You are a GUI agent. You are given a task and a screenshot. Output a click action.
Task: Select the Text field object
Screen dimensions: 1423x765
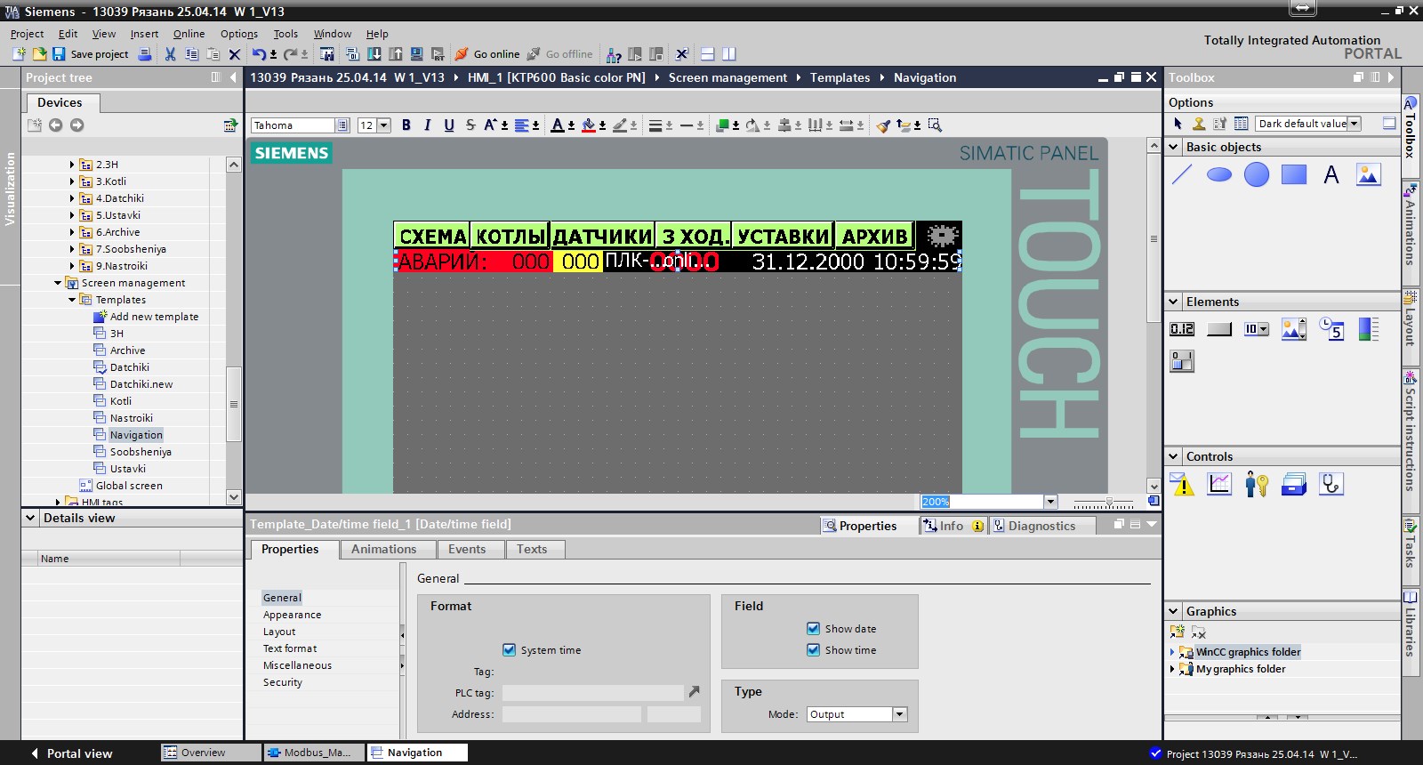tap(1331, 174)
